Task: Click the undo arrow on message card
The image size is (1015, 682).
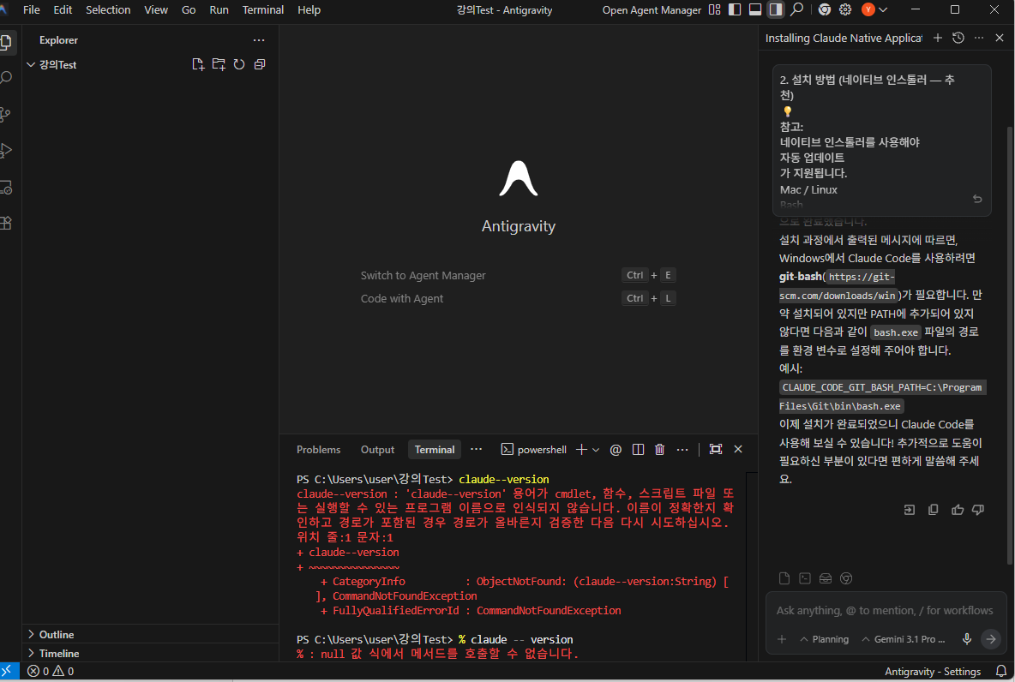Action: point(977,200)
